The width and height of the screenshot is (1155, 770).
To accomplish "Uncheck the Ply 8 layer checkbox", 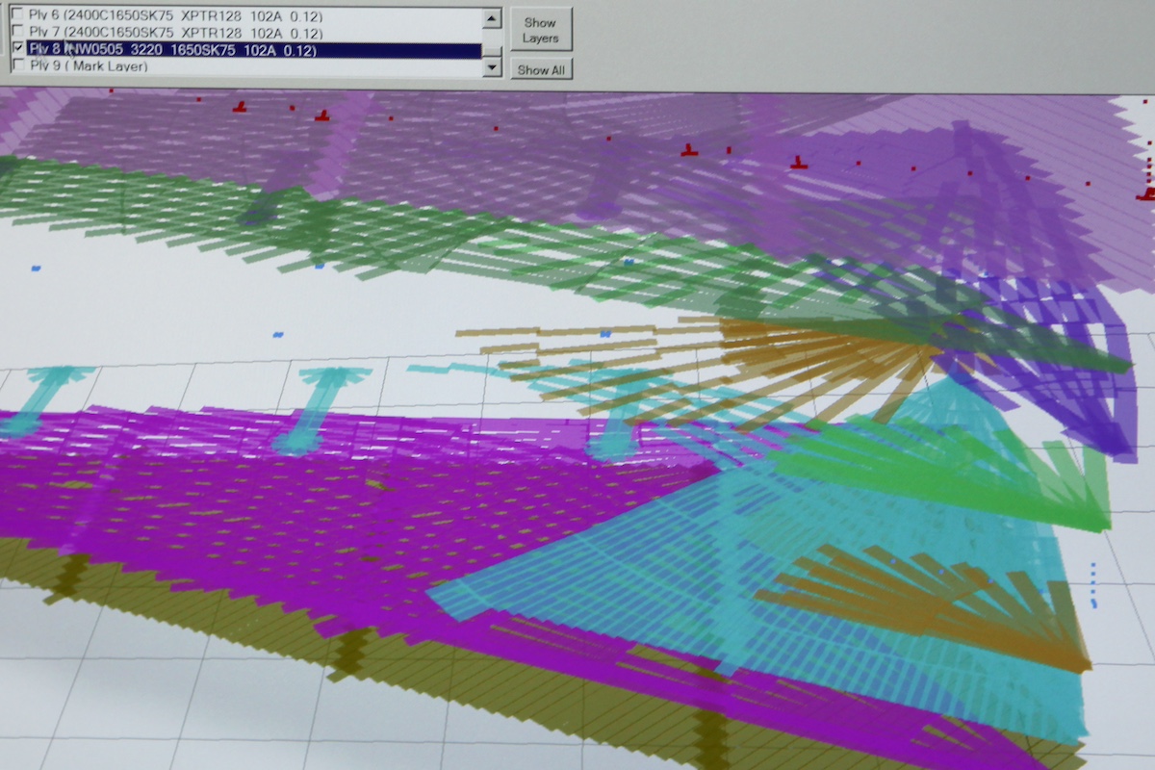I will (x=18, y=49).
